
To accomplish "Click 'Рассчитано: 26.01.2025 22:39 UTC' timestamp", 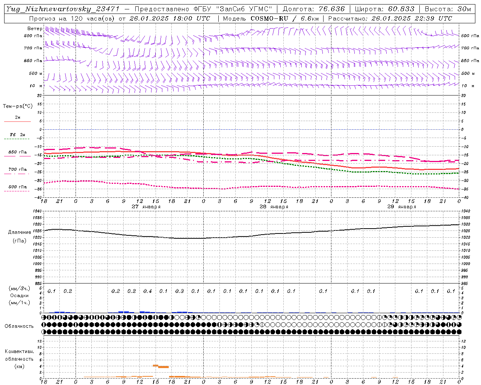I will point(390,18).
